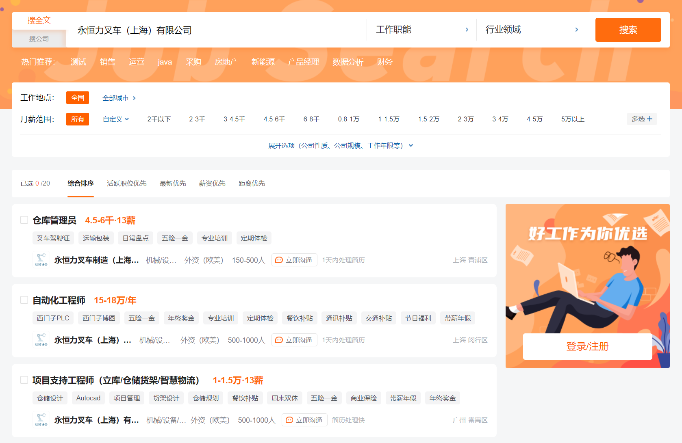Sort by 最新优先

coord(173,183)
